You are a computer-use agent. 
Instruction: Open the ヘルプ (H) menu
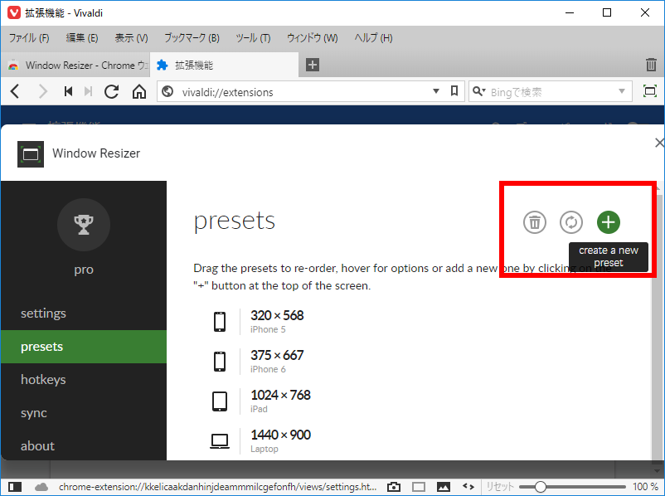(x=374, y=38)
